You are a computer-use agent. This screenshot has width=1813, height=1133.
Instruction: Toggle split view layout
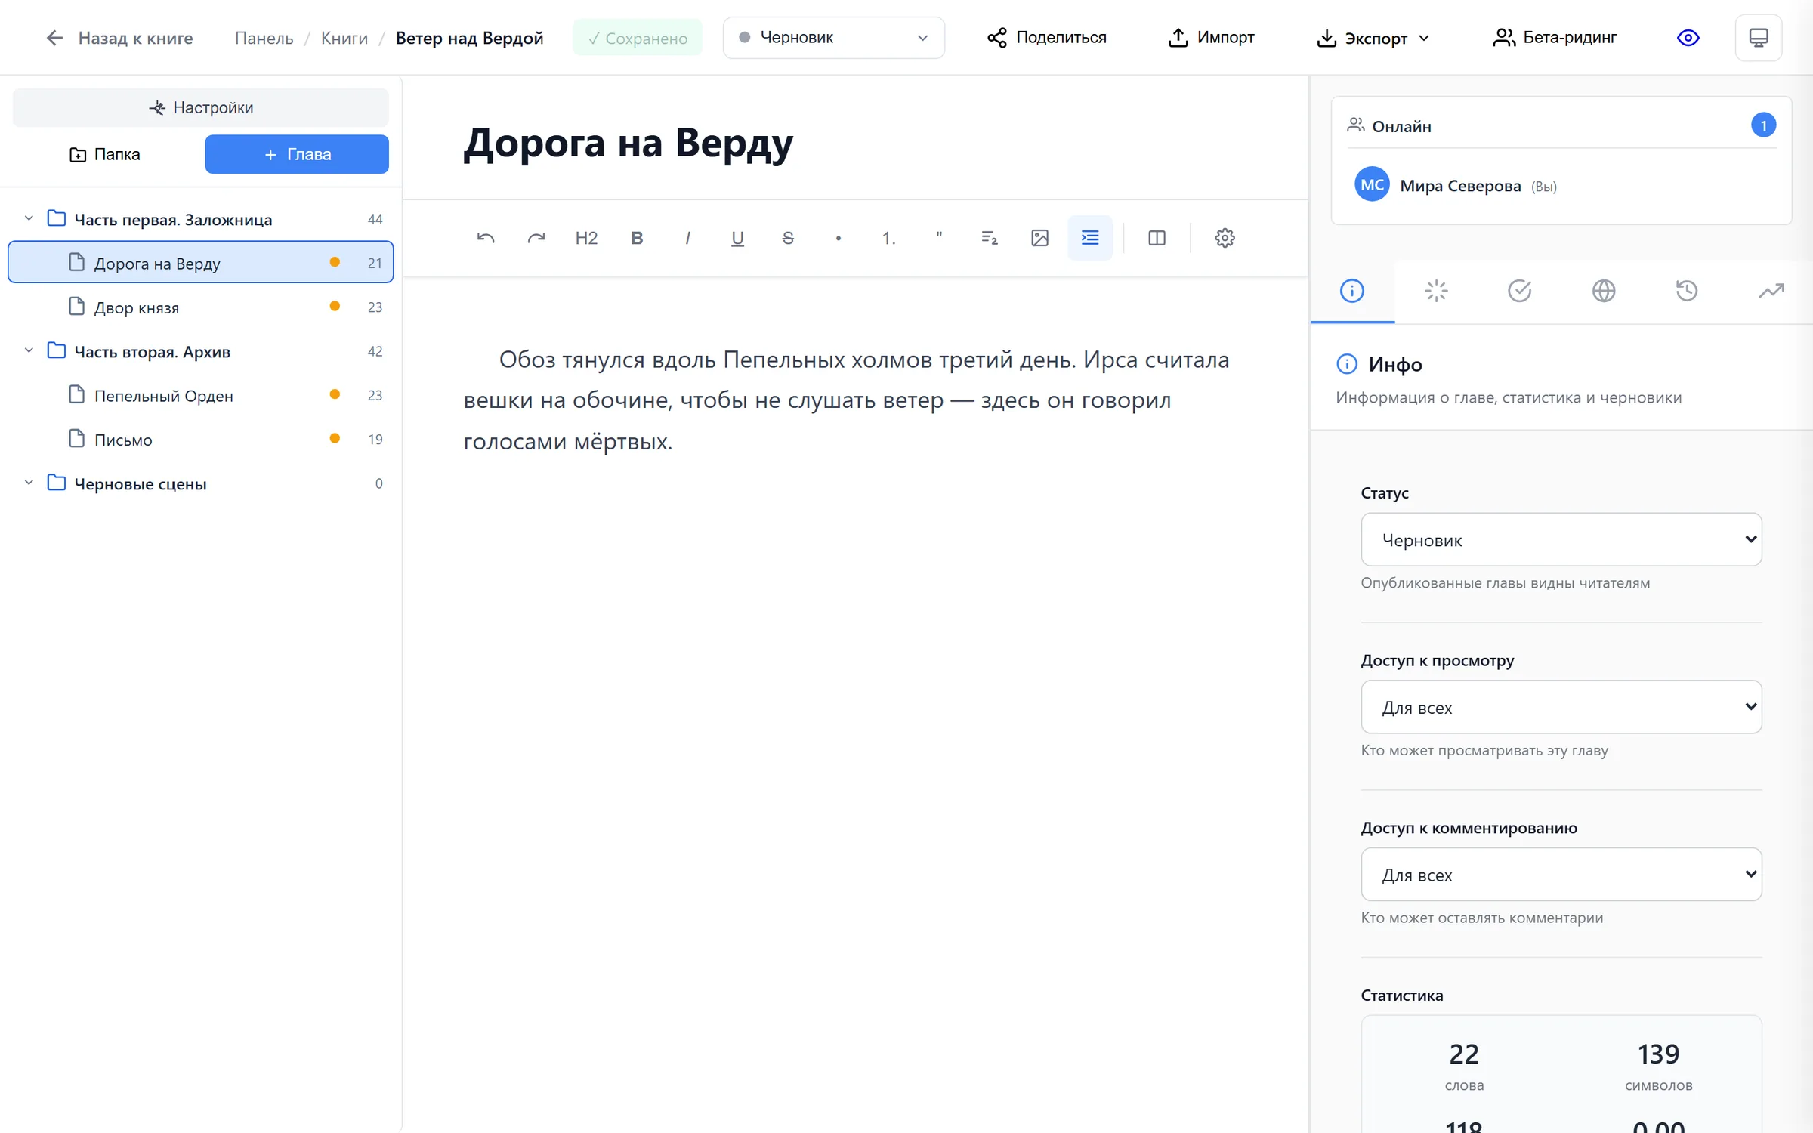click(1157, 238)
